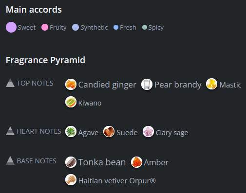Select the Mastic resin icon
The width and height of the screenshot is (246, 193).
211,84
